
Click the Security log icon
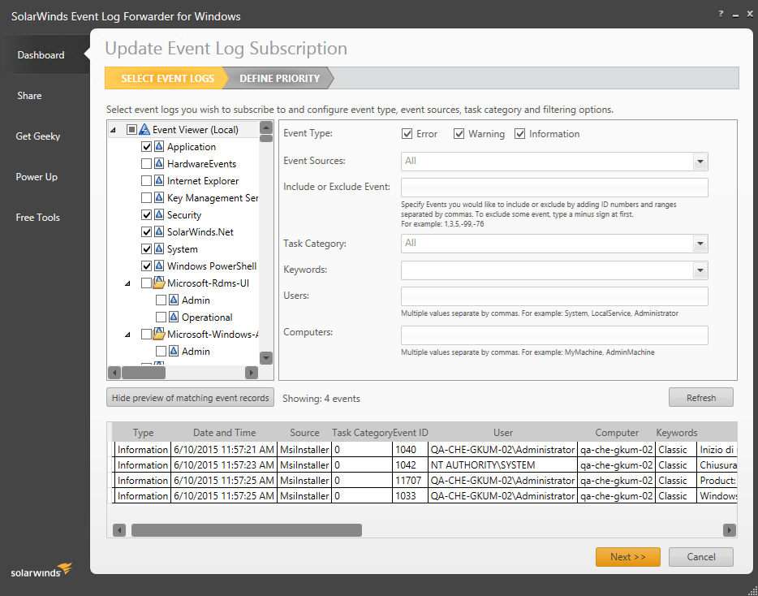point(160,215)
